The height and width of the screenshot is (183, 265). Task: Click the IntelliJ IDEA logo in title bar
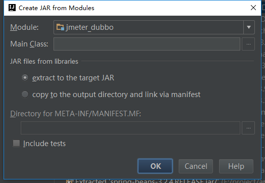tap(12, 8)
